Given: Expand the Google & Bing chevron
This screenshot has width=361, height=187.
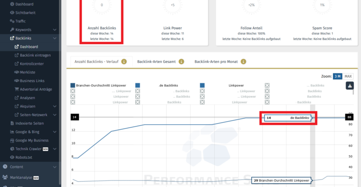Looking at the screenshot, I should pyautogui.click(x=54, y=132).
